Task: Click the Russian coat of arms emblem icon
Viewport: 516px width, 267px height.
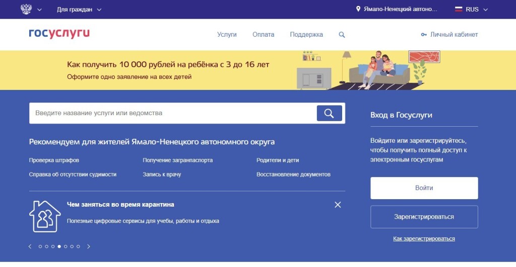Action: tap(26, 9)
